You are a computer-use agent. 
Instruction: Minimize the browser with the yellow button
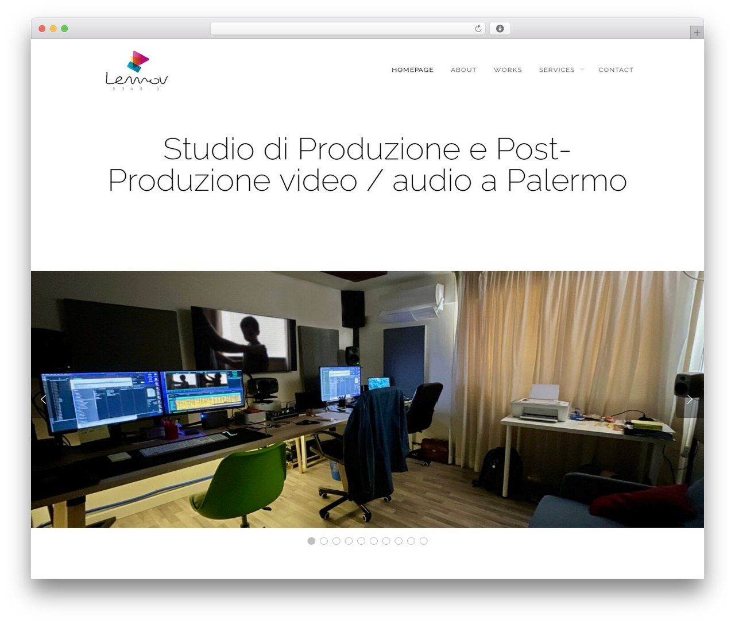coord(53,29)
